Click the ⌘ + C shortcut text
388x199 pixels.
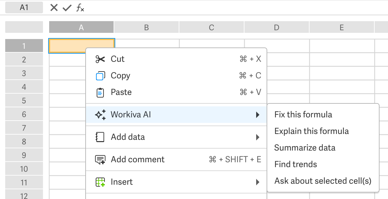(x=250, y=76)
